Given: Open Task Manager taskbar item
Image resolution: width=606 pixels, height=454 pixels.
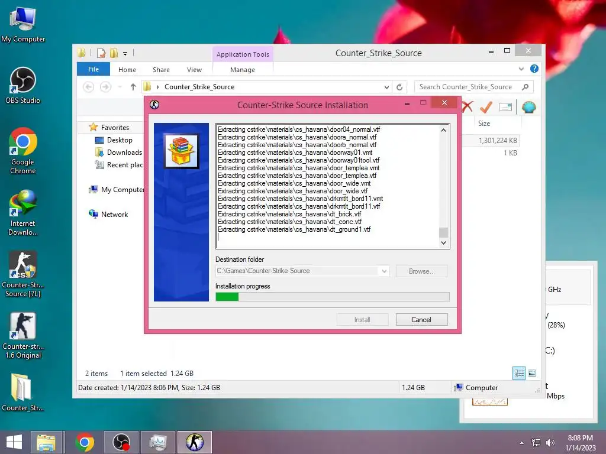Looking at the screenshot, I should tap(157, 442).
